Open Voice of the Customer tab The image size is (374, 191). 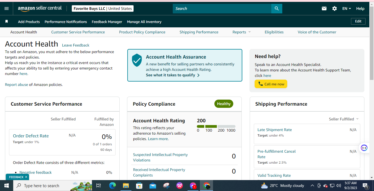click(x=317, y=32)
